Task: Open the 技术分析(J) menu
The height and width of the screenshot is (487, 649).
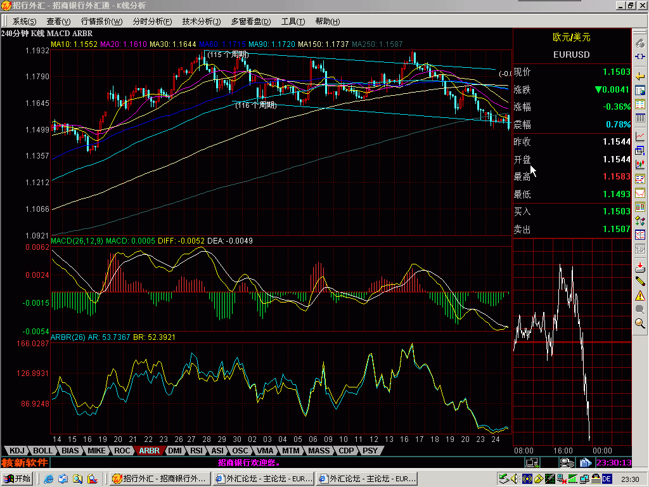Action: pos(202,22)
